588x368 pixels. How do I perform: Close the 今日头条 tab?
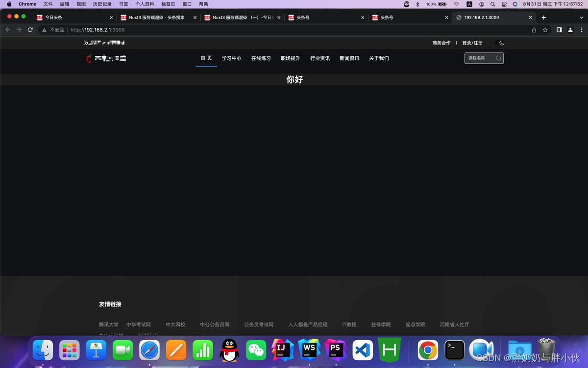pos(111,17)
